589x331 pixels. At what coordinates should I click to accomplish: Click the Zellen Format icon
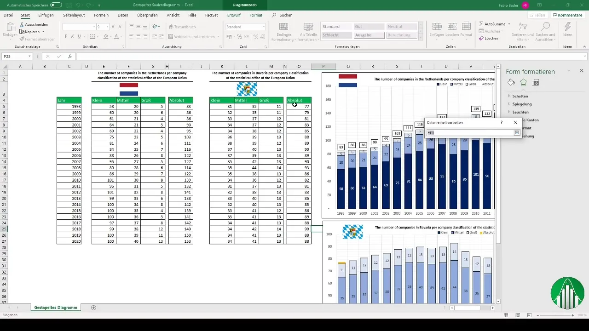click(466, 27)
